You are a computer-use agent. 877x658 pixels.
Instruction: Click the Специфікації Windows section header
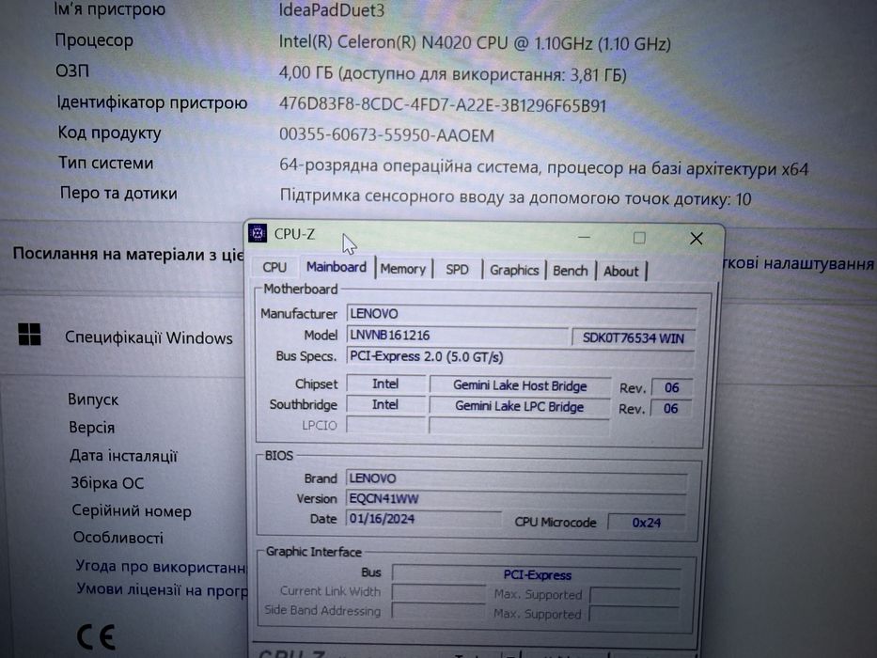[149, 337]
